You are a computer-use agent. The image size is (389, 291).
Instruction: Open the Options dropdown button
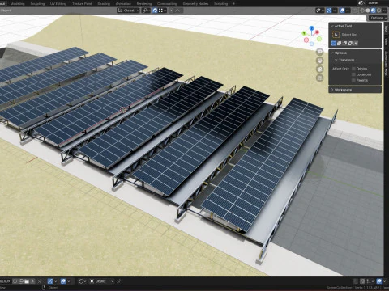[x=378, y=18]
